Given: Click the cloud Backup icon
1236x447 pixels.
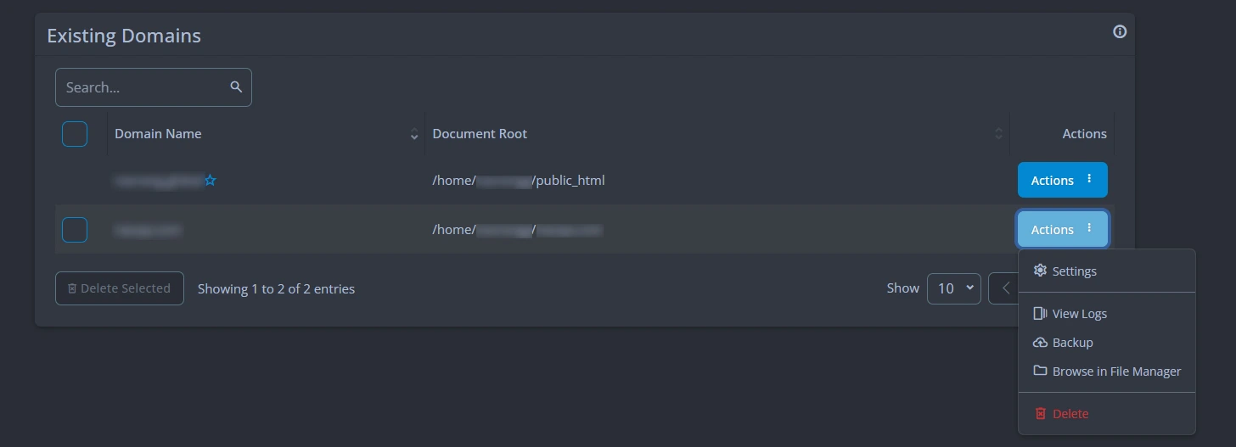Looking at the screenshot, I should coord(1040,343).
